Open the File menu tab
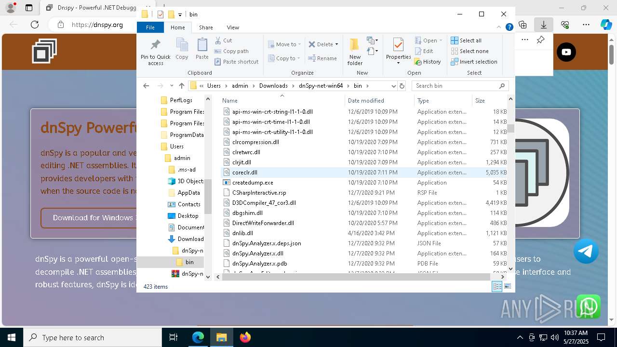Image resolution: width=617 pixels, height=347 pixels. (x=150, y=27)
